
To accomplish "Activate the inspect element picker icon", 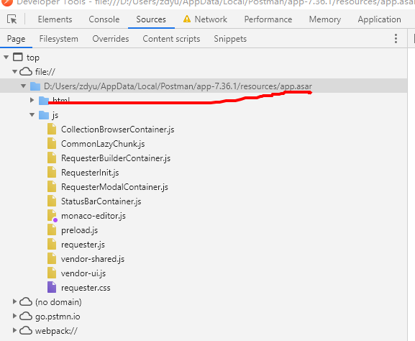I will pyautogui.click(x=12, y=19).
